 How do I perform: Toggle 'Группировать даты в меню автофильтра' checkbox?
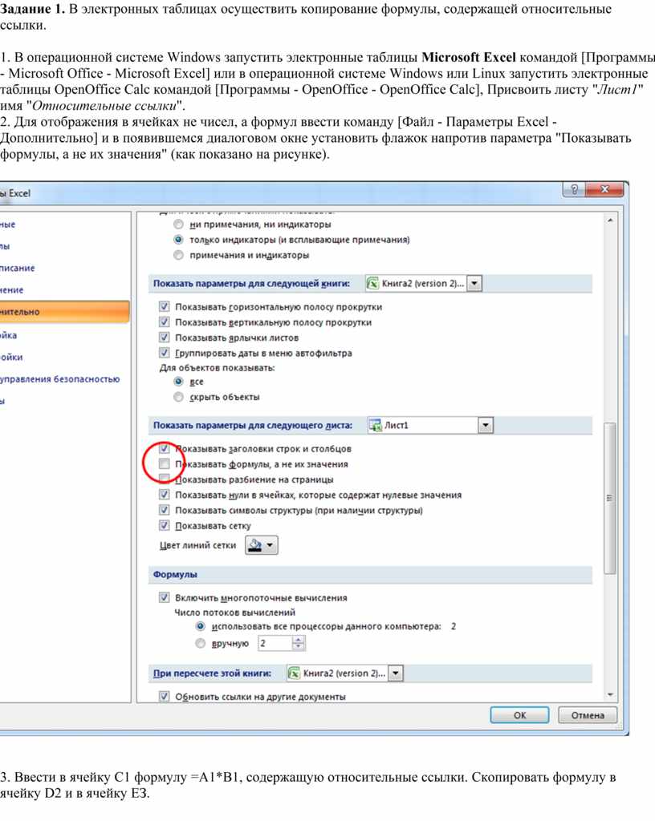coord(164,353)
